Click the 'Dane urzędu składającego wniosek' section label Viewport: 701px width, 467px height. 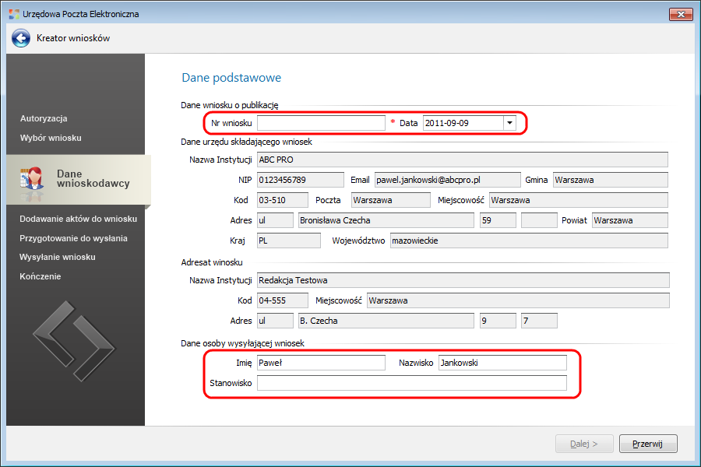246,142
